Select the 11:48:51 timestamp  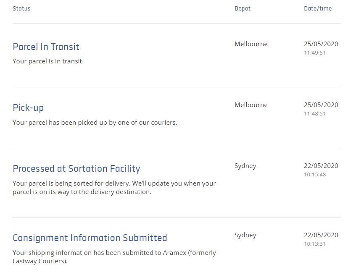314,114
